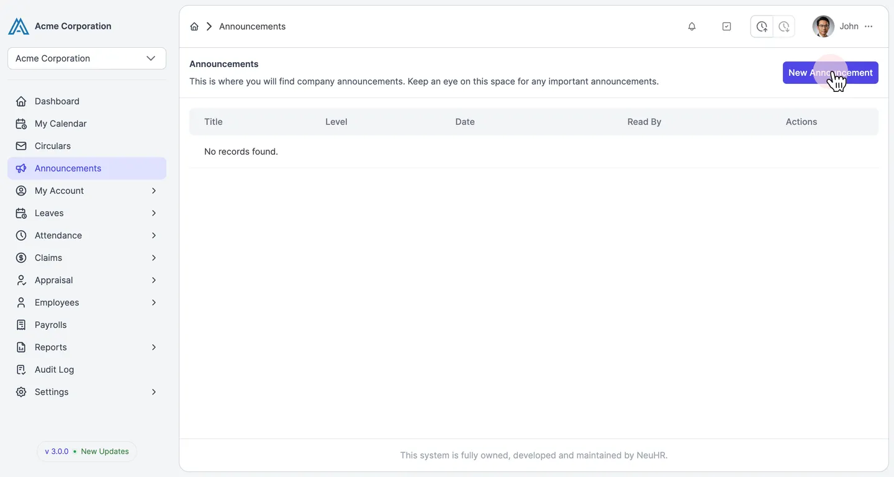Click John's profile avatar
This screenshot has width=894, height=477.
pos(823,27)
